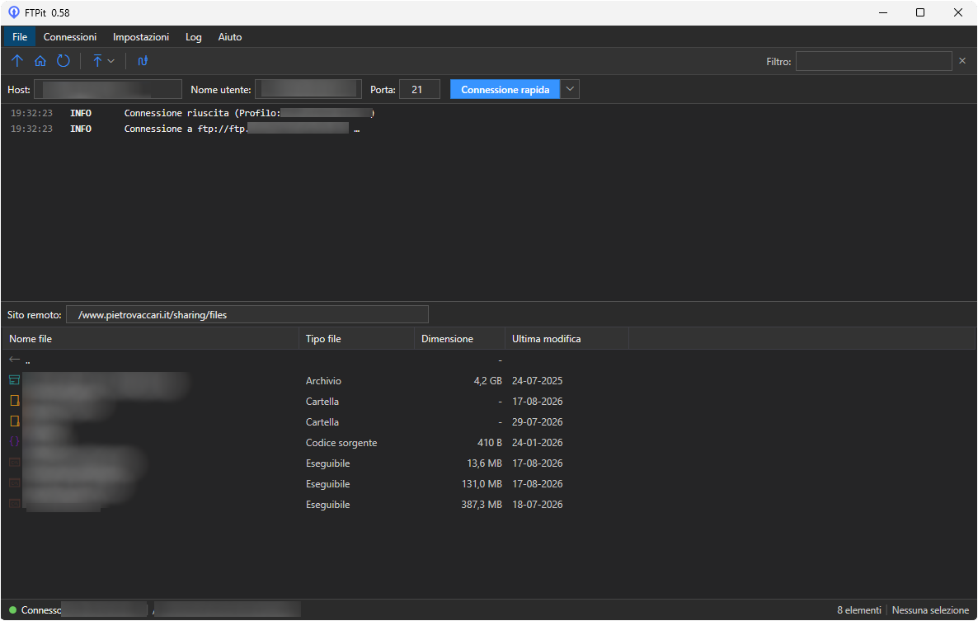
Task: Select the Codice sorgente row of 410 B
Action: 489,442
